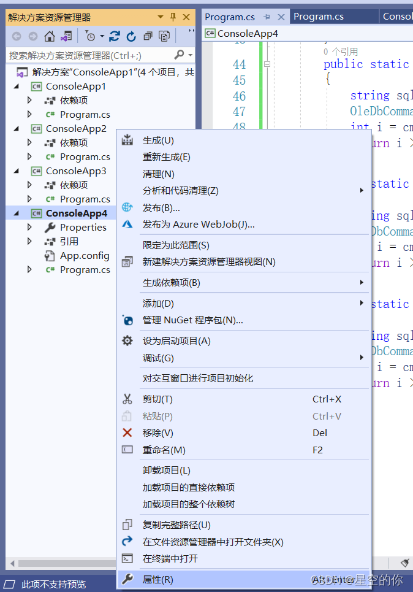
Task: Open Solution Explorer window options dropdown arrow
Action: (x=161, y=17)
